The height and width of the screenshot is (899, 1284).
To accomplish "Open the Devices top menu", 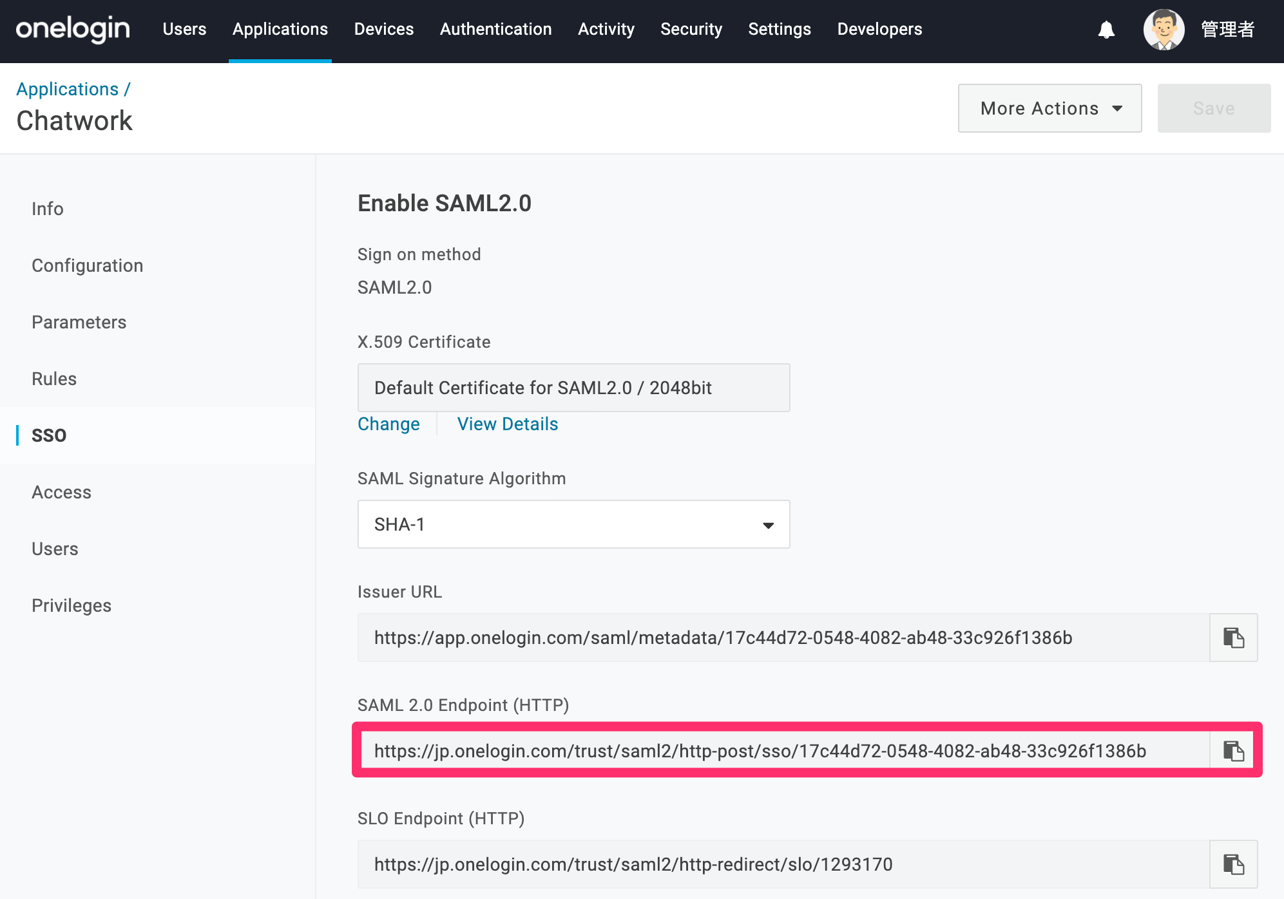I will [x=384, y=29].
